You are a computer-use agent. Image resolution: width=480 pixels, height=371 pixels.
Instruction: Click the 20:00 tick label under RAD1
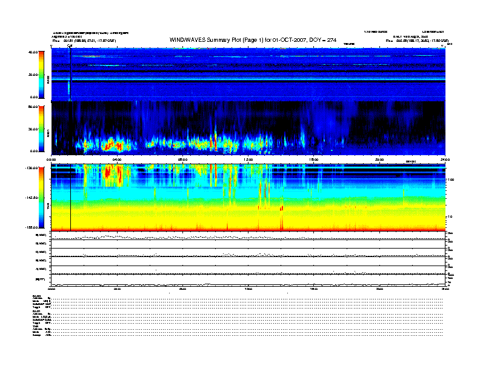pyautogui.click(x=379, y=159)
